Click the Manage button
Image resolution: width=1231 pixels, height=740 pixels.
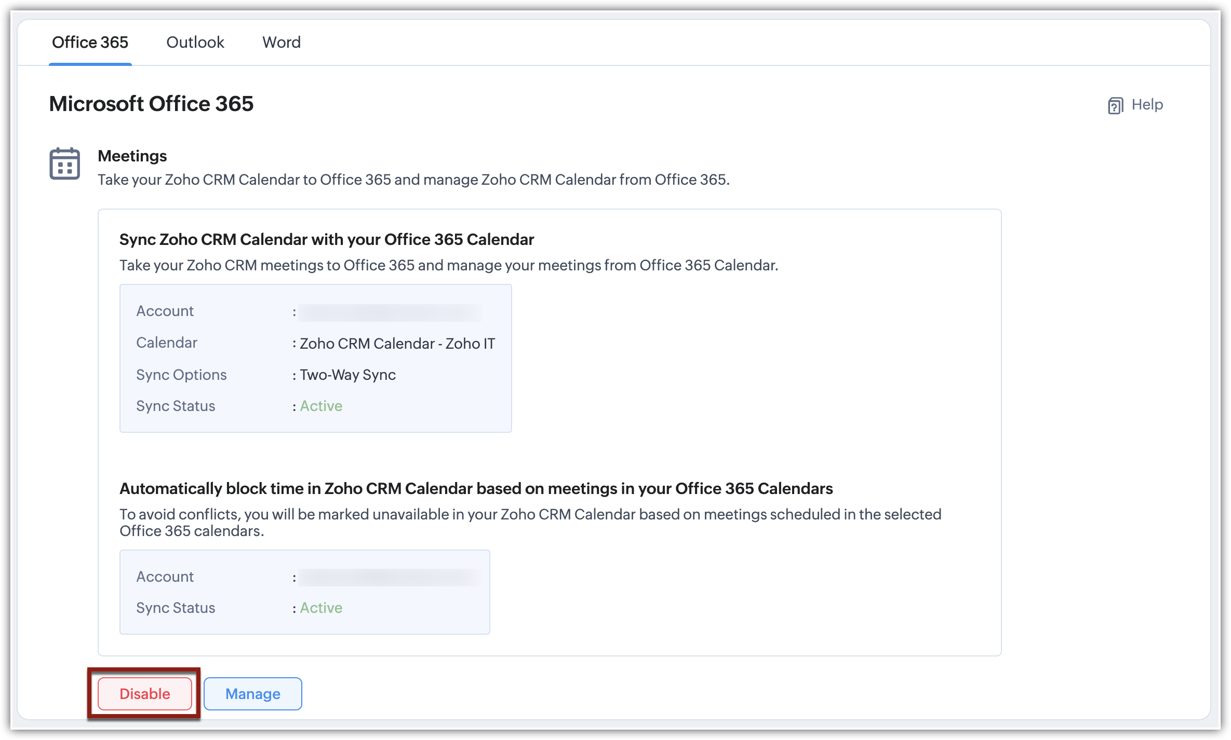click(x=252, y=693)
